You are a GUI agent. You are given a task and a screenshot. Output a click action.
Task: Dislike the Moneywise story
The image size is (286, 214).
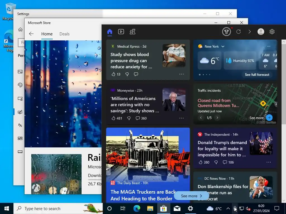click(129, 118)
